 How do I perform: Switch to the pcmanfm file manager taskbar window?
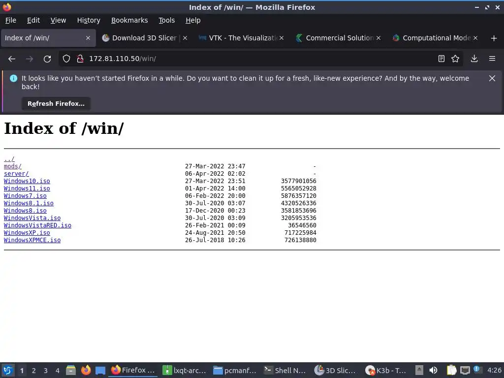tap(235, 370)
